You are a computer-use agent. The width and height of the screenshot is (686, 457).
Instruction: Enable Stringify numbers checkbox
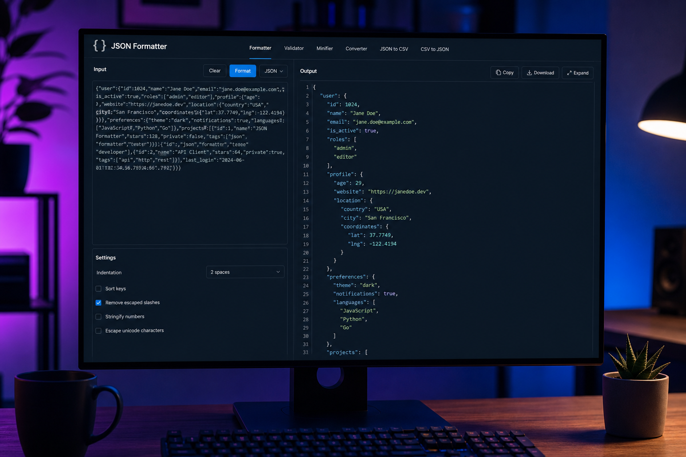click(98, 317)
